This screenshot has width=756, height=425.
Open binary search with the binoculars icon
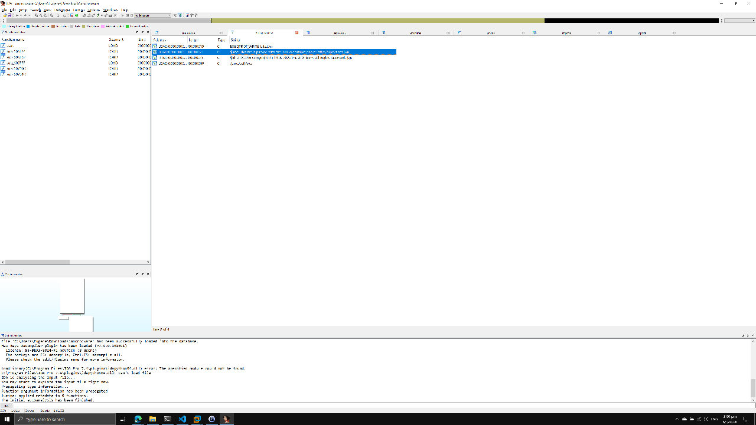64,15
